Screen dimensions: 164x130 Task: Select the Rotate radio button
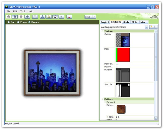[29, 22]
